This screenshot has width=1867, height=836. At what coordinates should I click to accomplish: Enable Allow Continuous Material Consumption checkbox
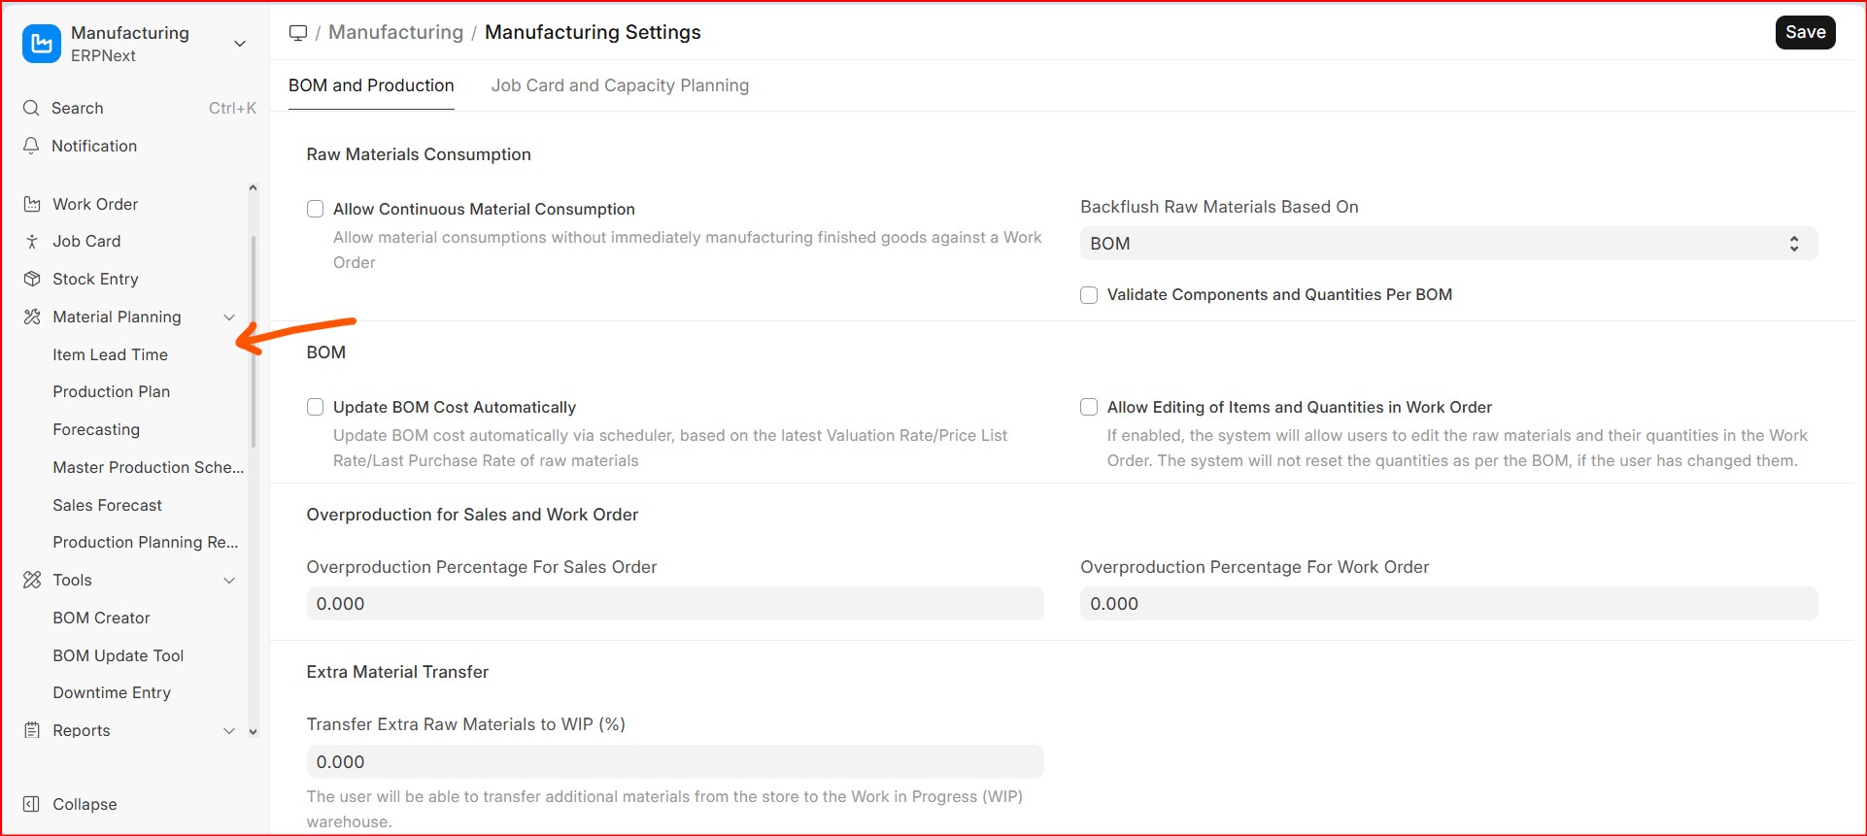coord(315,209)
